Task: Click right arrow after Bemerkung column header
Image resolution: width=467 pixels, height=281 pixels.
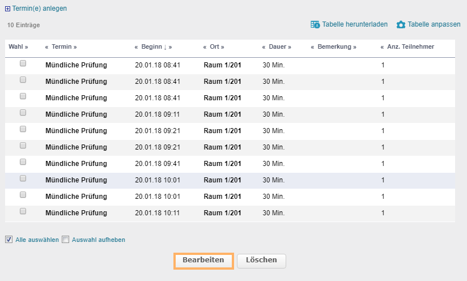Action: [x=355, y=47]
